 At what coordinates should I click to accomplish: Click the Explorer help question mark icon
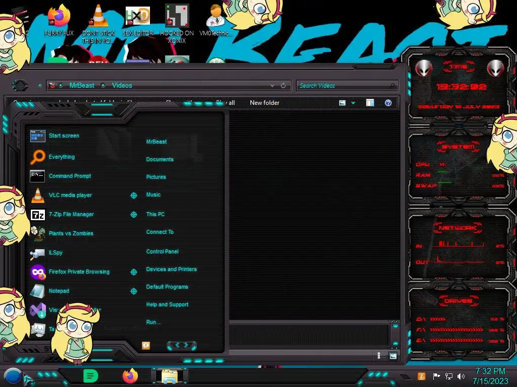[x=388, y=103]
